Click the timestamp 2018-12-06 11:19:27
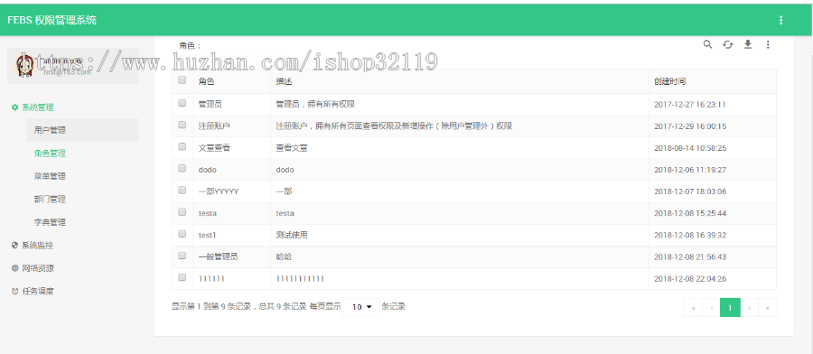Image resolution: width=813 pixels, height=354 pixels. [x=690, y=170]
